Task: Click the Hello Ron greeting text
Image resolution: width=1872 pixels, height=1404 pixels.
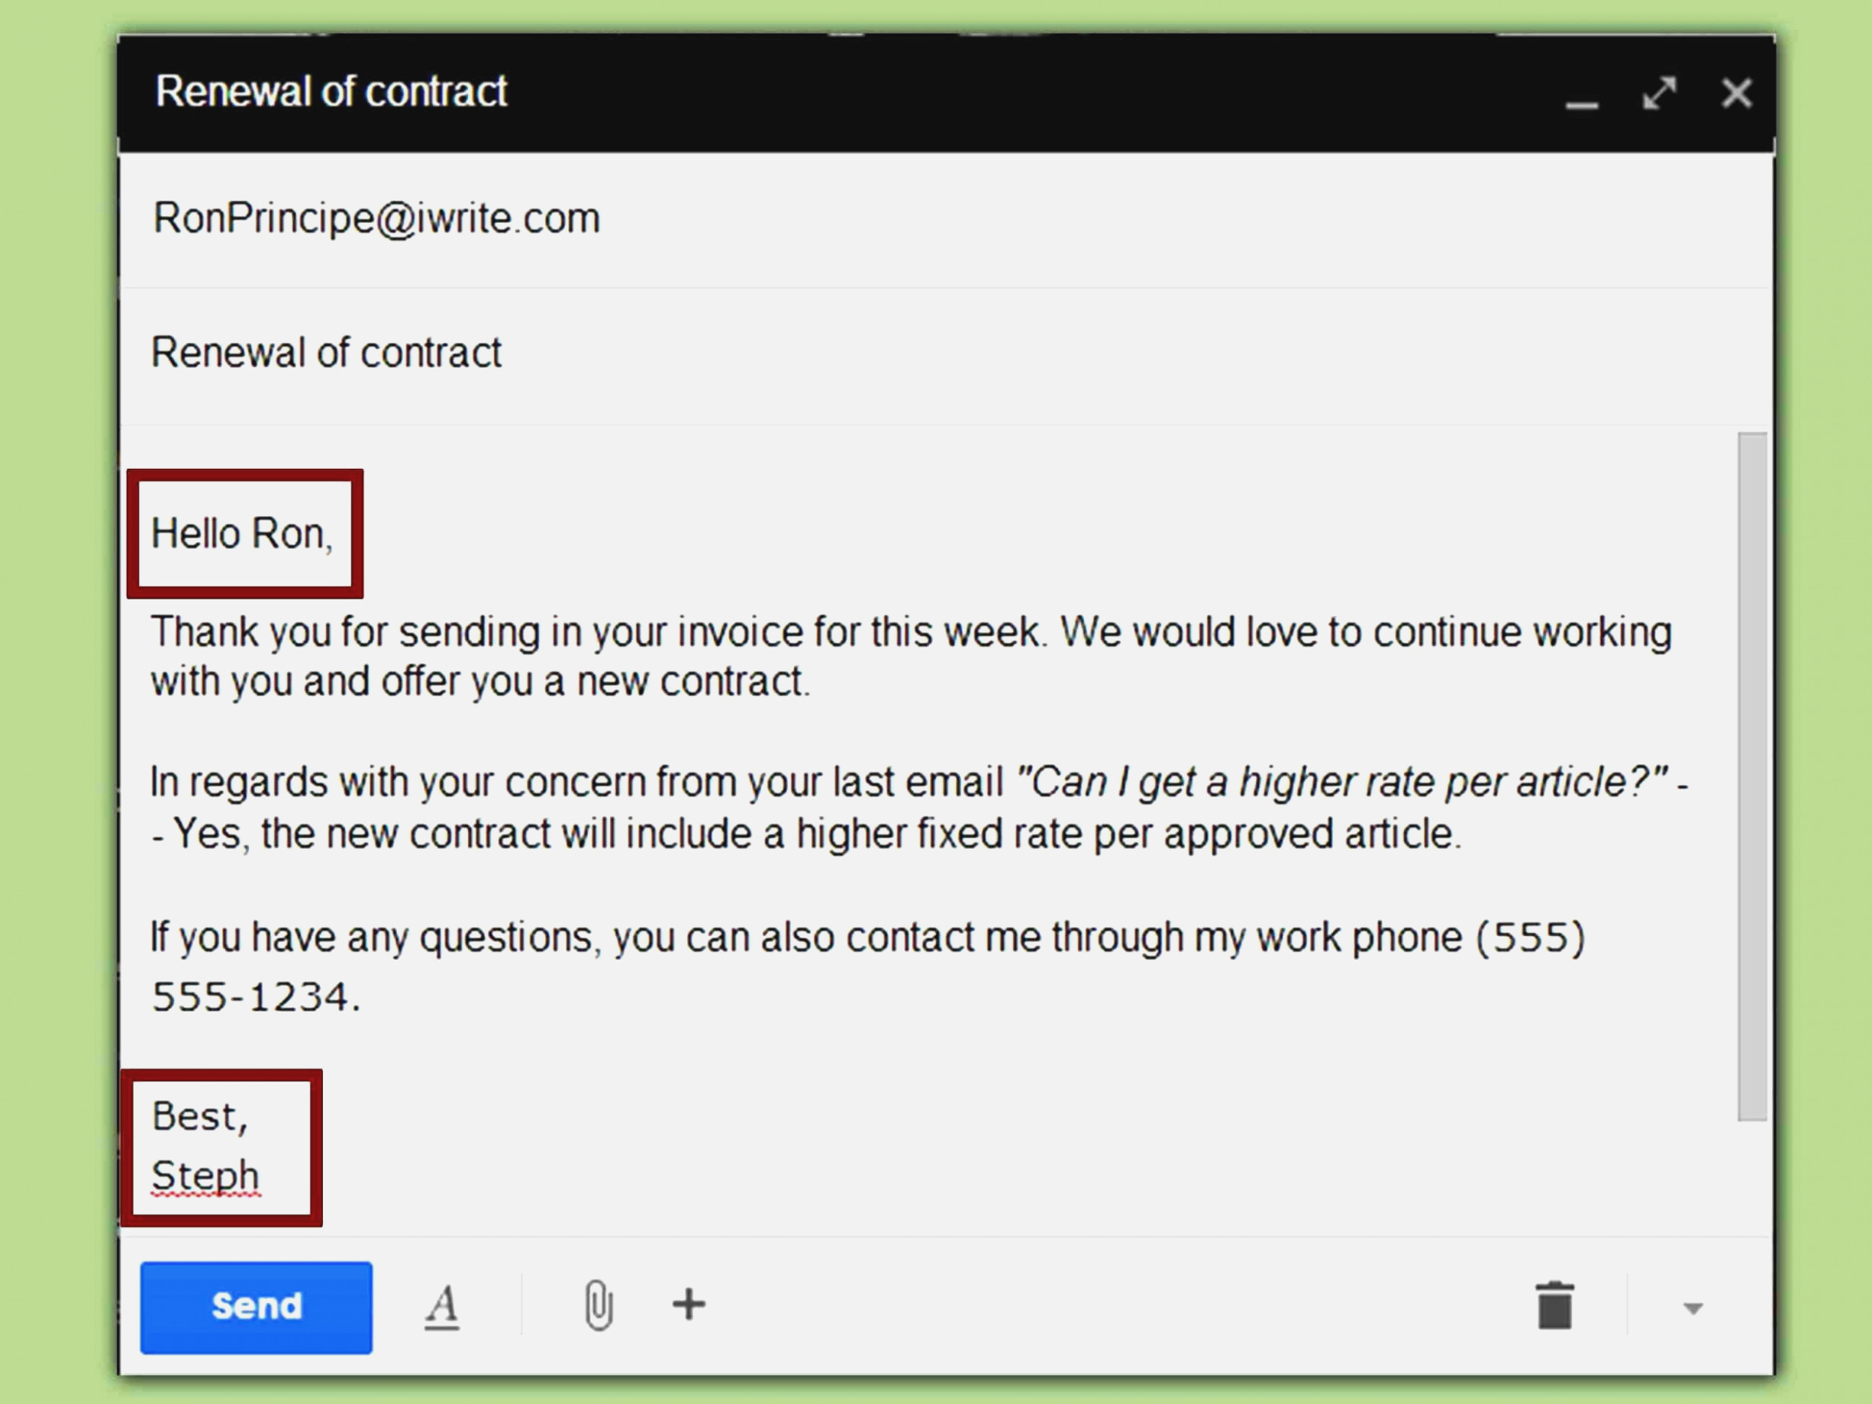Action: click(240, 534)
